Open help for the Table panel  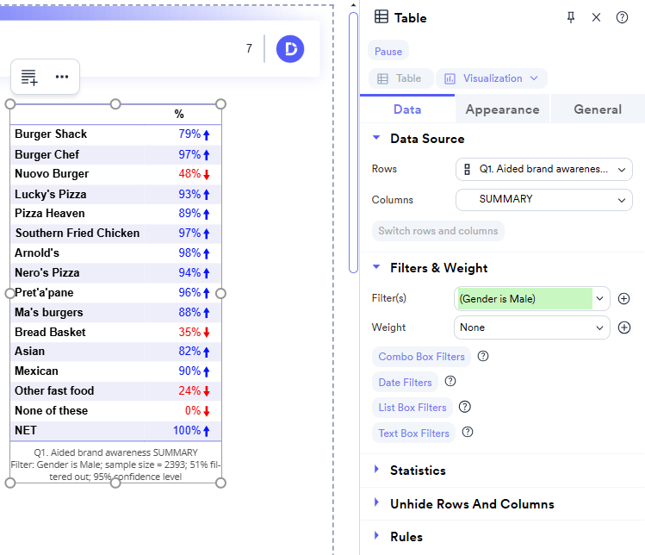[622, 18]
